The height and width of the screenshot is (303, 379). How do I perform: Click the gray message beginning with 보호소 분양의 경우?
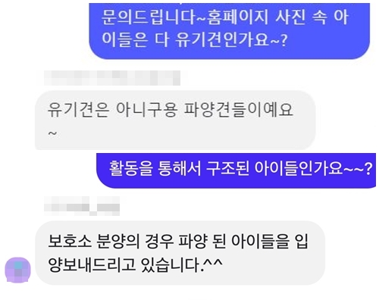(x=180, y=253)
